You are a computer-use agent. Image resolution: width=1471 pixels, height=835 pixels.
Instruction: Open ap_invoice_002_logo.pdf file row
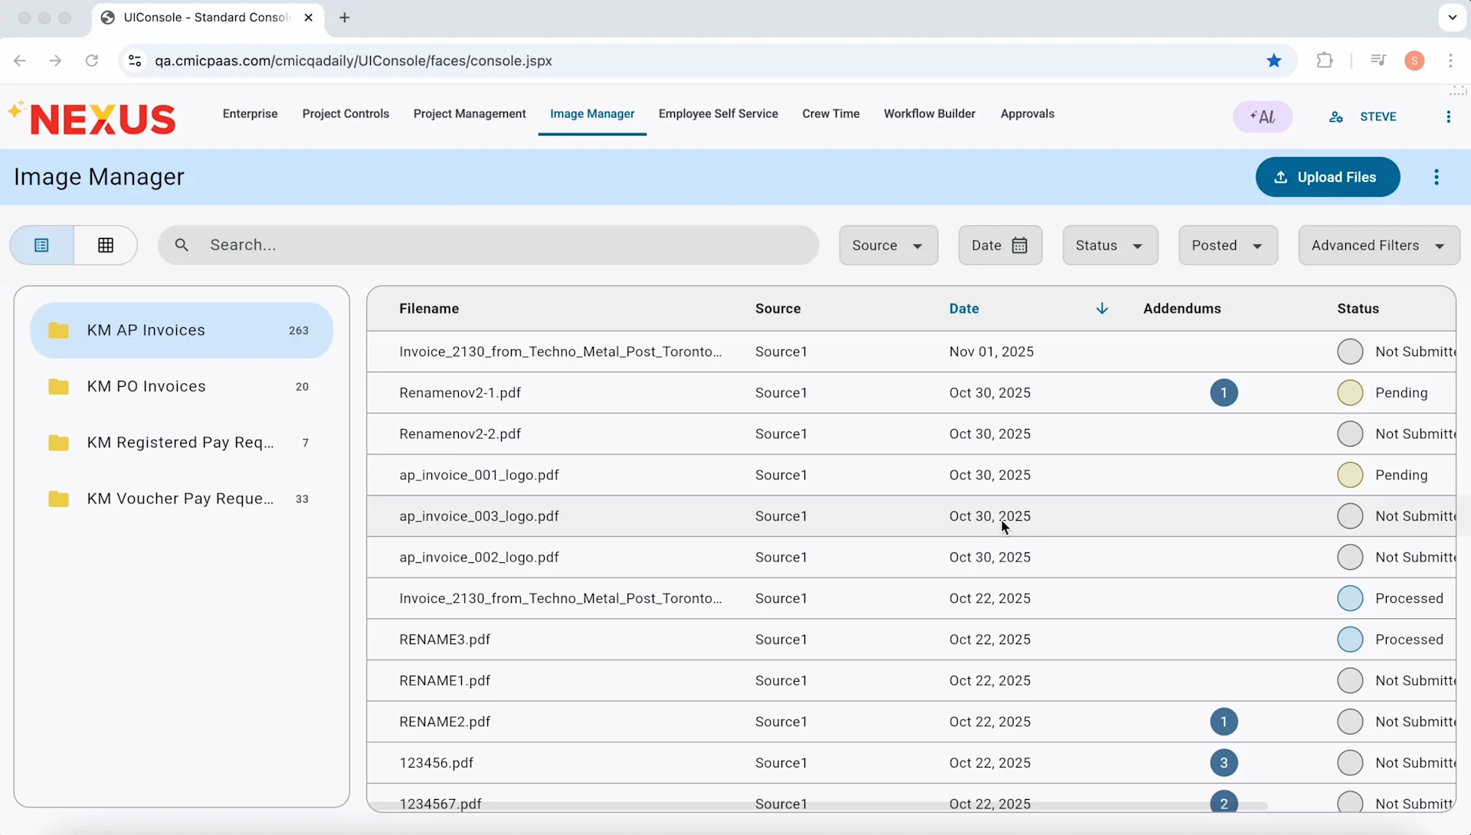tap(911, 557)
